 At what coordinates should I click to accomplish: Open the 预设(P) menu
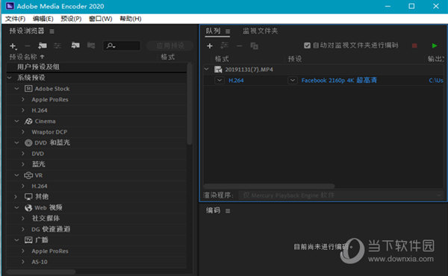pos(71,19)
